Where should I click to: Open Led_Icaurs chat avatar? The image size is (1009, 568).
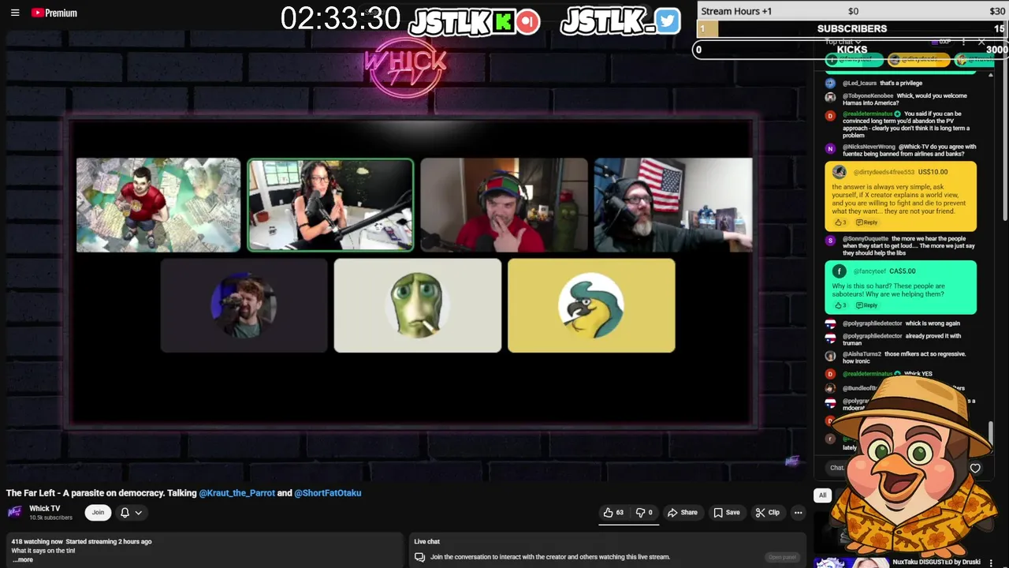pyautogui.click(x=830, y=83)
